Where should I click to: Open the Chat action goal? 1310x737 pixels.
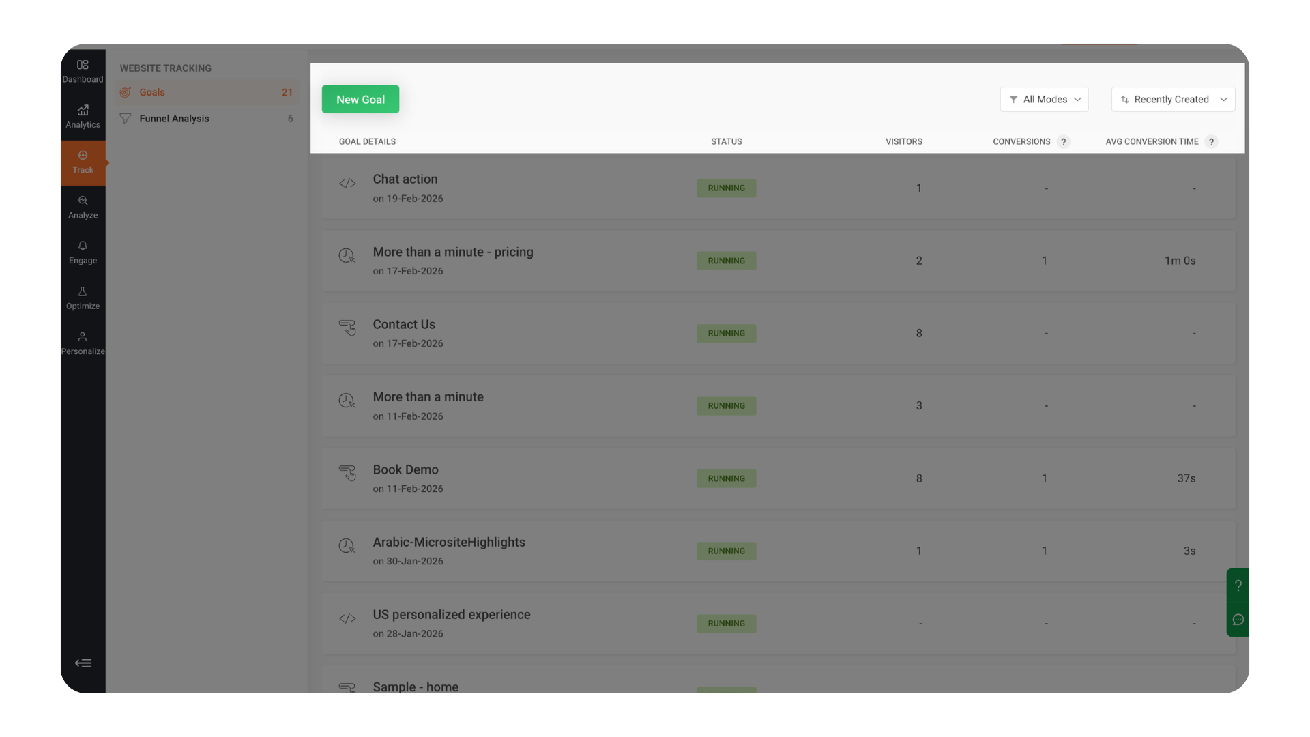[x=405, y=179]
